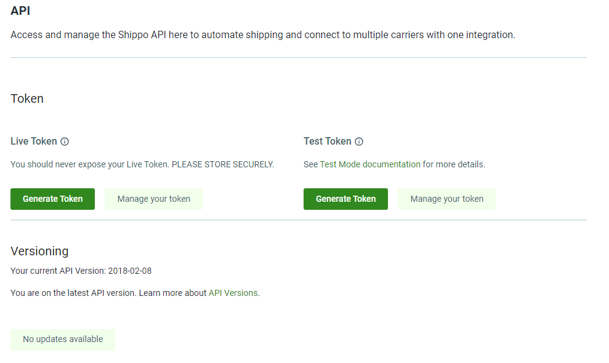The height and width of the screenshot is (363, 609).
Task: Follow the API Versions link
Action: tap(233, 293)
